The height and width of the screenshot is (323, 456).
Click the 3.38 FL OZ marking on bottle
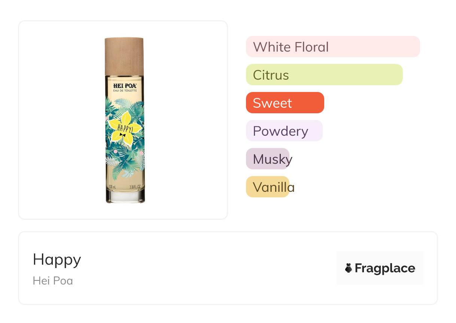(x=135, y=187)
